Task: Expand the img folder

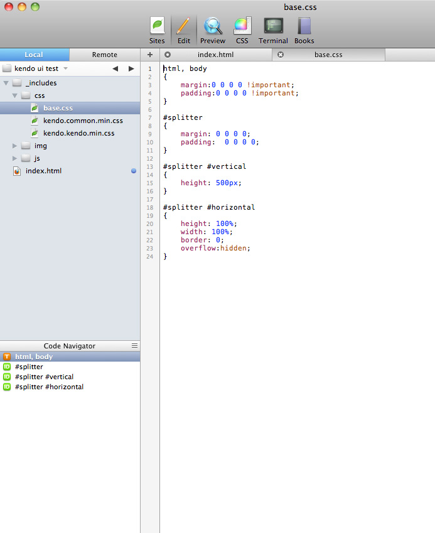Action: [x=15, y=146]
